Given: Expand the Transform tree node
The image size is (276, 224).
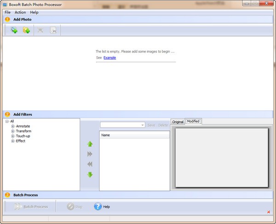Looking at the screenshot, I should click(x=13, y=131).
